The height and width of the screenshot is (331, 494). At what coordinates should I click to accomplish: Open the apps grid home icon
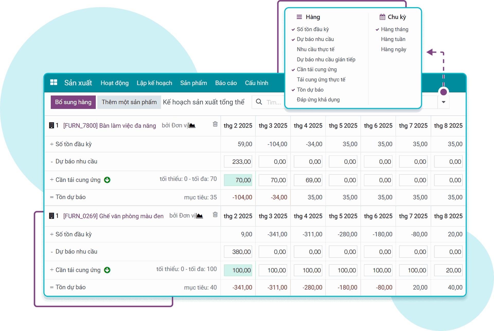click(54, 82)
